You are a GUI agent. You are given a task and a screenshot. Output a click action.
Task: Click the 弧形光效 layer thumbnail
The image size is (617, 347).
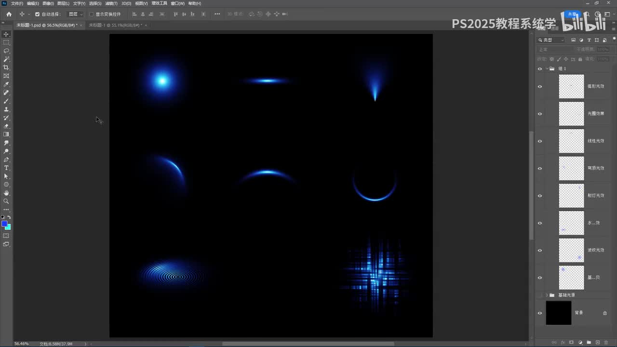pos(571,87)
